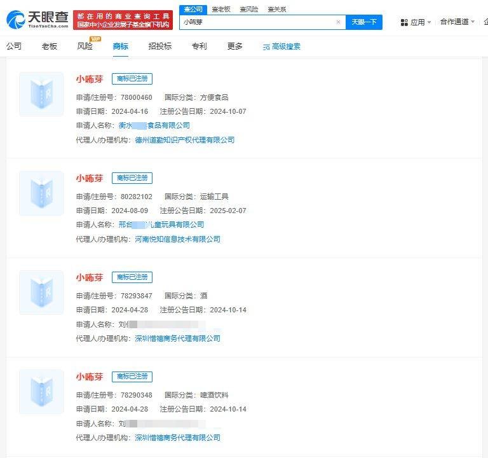Screen dimensions: 488x458
Task: Open agent 德州道勤知识产权代理有限公司
Action: click(184, 140)
